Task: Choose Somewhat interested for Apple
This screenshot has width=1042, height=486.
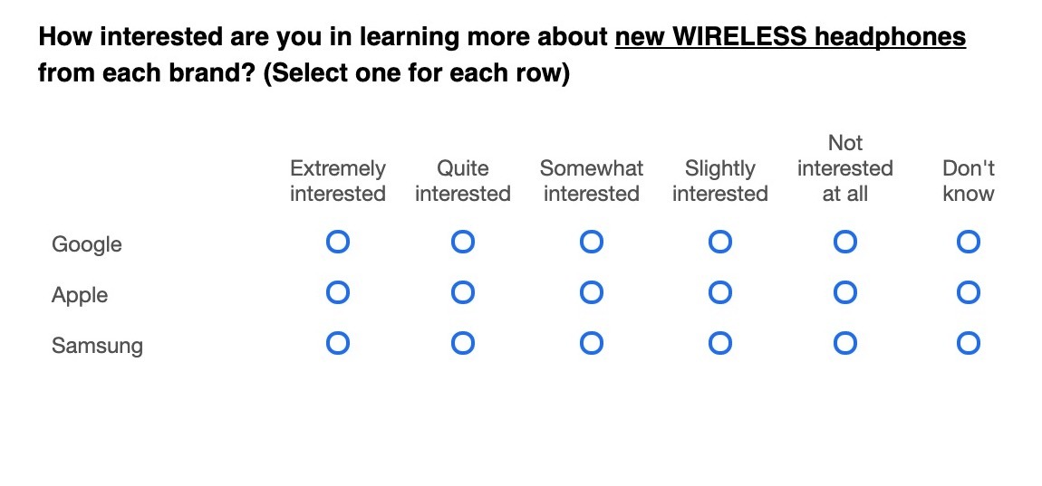Action: (x=592, y=293)
